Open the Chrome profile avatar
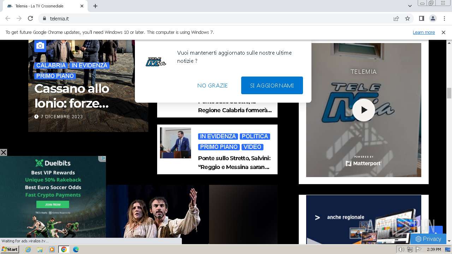 click(x=433, y=18)
